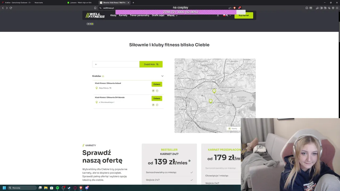Click the Aleja Pokoju 78 address
This screenshot has height=191, width=340.
105,88
